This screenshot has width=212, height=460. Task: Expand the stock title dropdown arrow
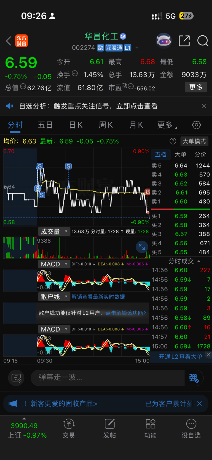coord(136,48)
